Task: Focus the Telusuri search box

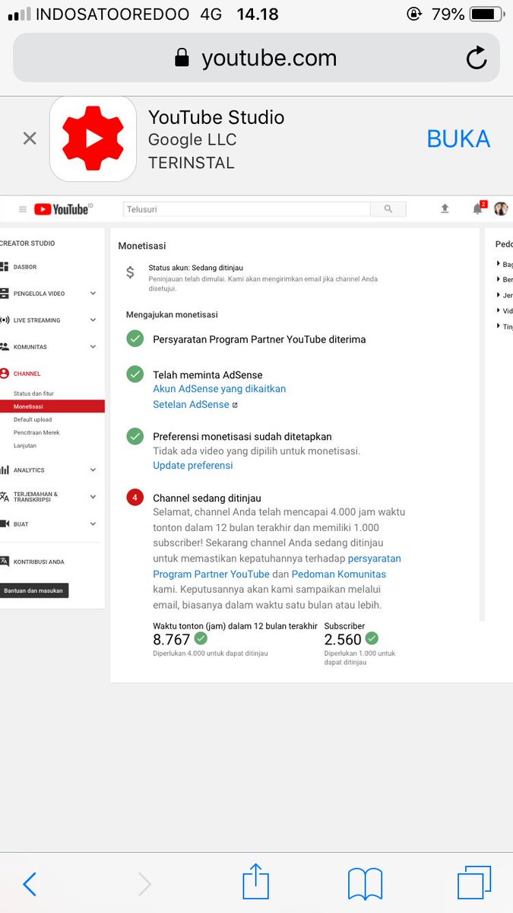Action: coord(246,209)
